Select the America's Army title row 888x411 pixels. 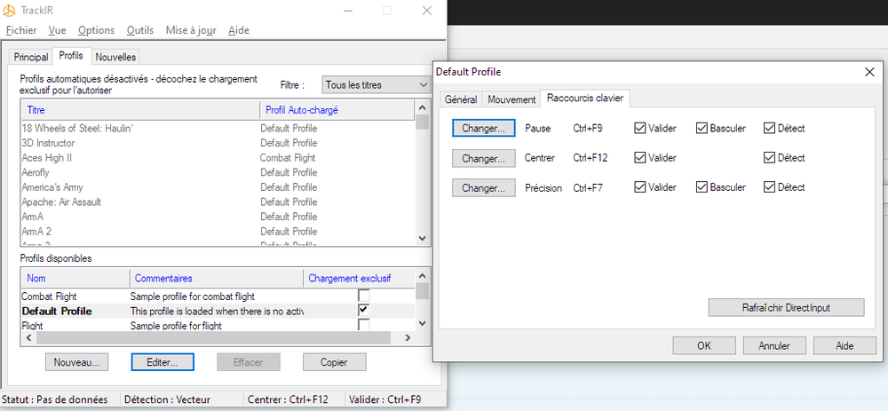pos(218,186)
